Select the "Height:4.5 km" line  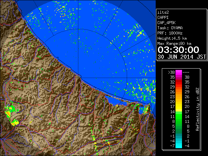172,38
